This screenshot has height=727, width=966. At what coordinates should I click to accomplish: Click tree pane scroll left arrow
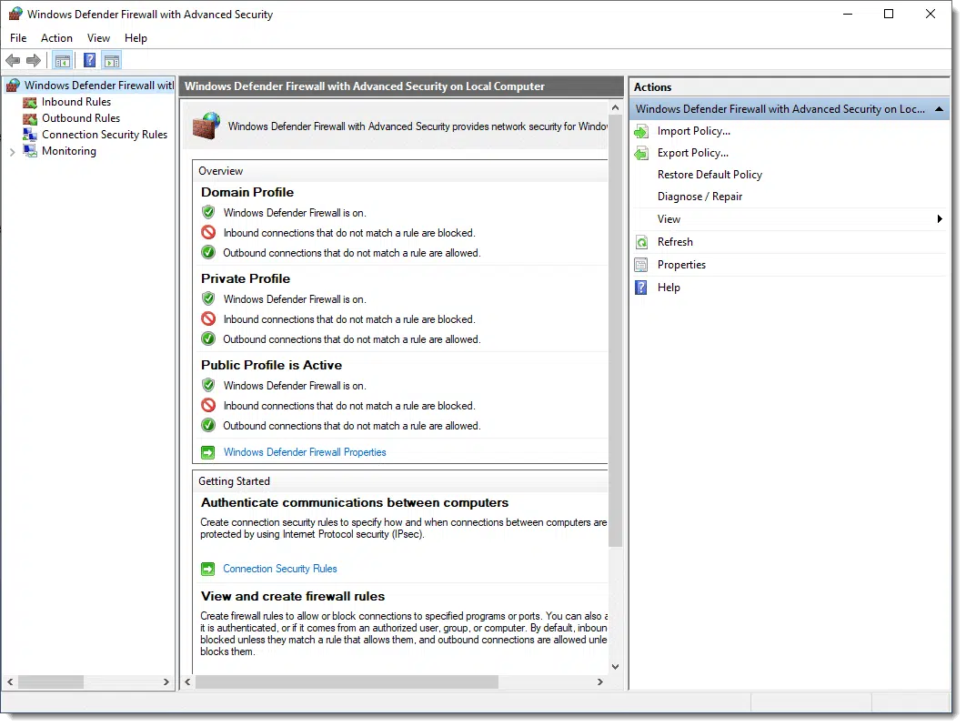coord(10,682)
